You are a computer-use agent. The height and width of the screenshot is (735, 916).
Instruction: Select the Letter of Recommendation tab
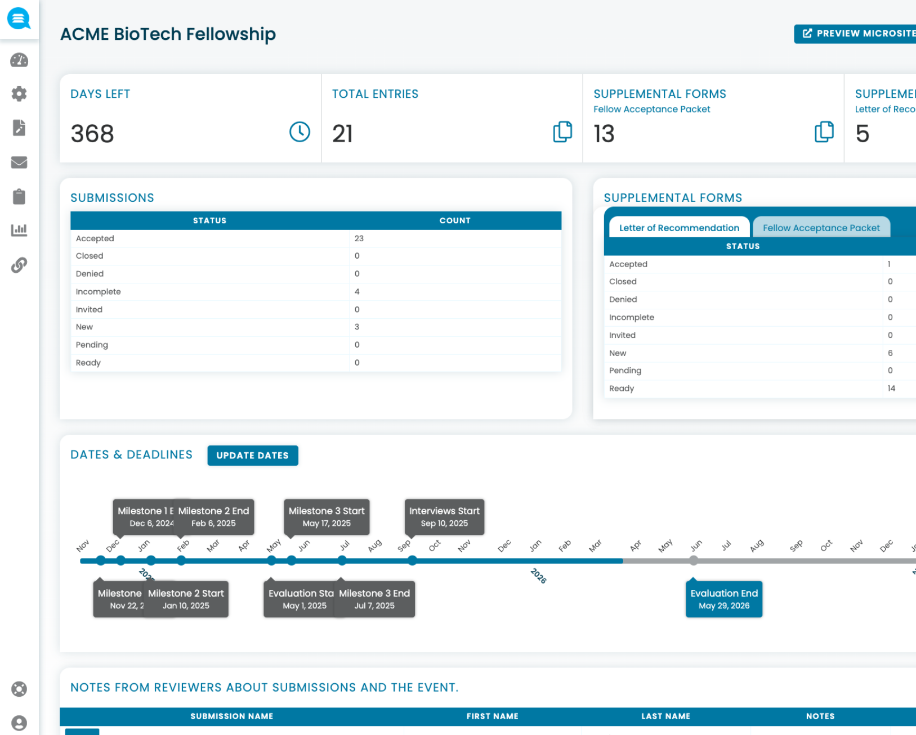(678, 227)
